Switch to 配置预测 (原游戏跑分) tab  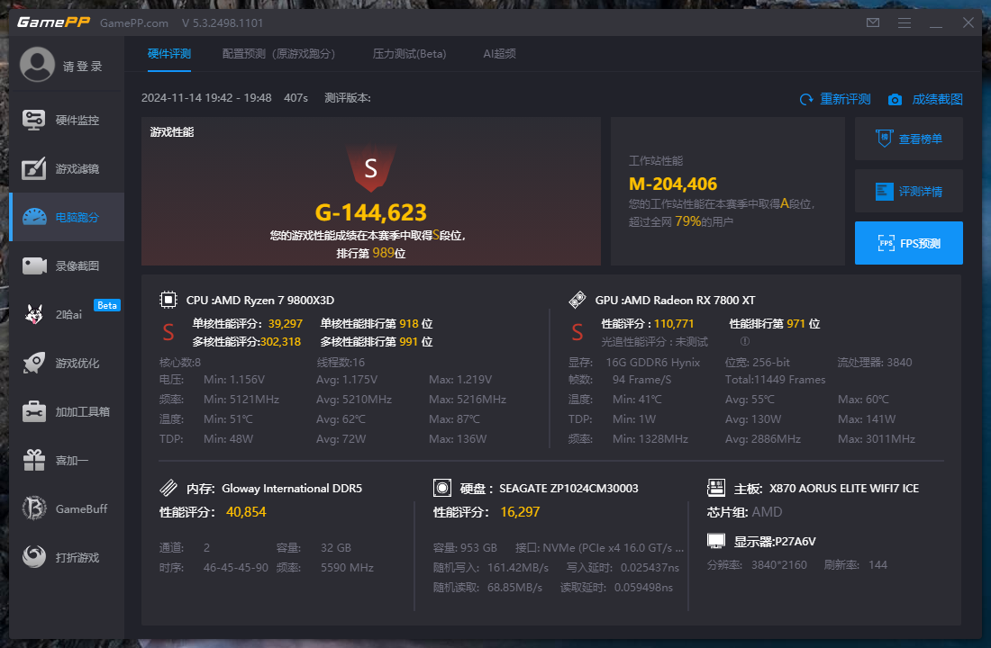point(278,54)
